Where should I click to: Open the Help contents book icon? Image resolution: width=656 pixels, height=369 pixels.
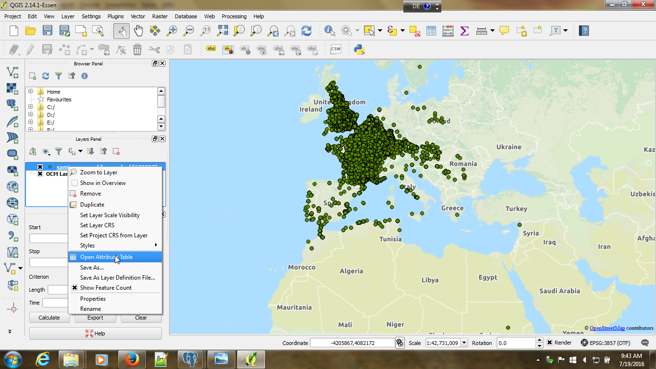(x=584, y=31)
